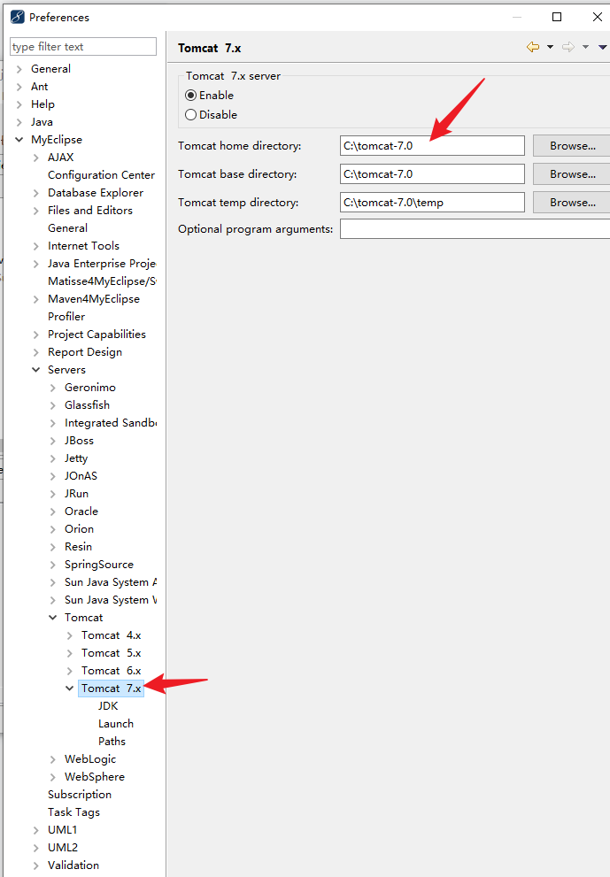Select Launch under Tomcat 7.x
This screenshot has width=610, height=877.
[116, 724]
